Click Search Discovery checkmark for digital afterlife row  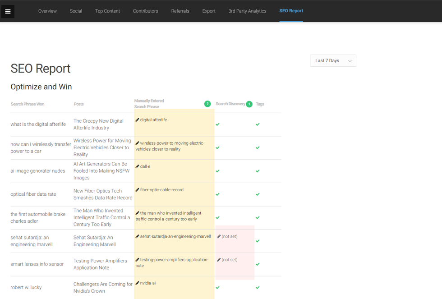pyautogui.click(x=217, y=124)
